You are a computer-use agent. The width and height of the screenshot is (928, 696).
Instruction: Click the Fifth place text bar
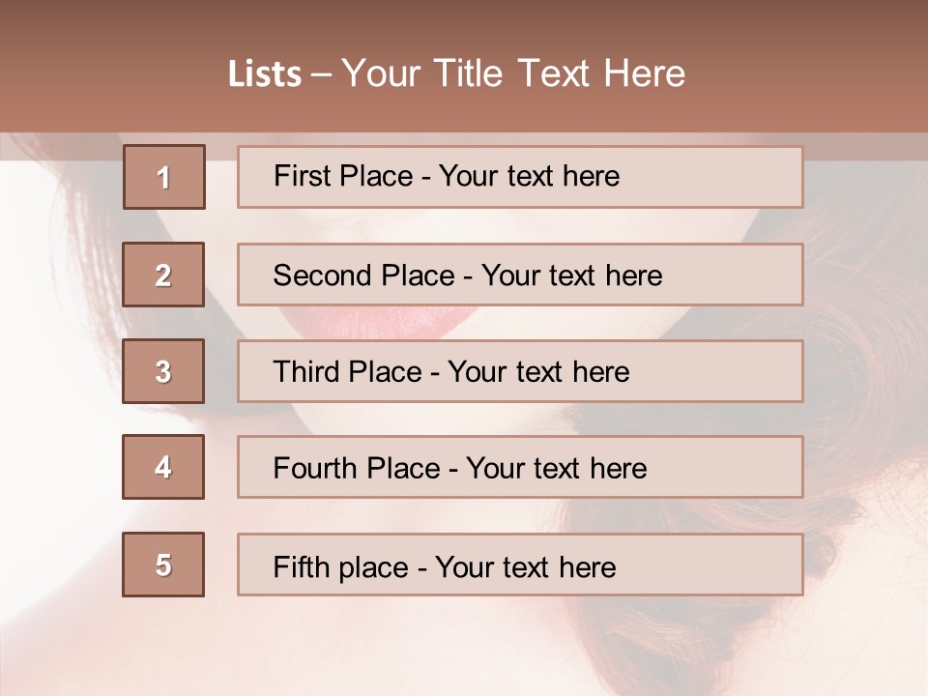(x=520, y=565)
